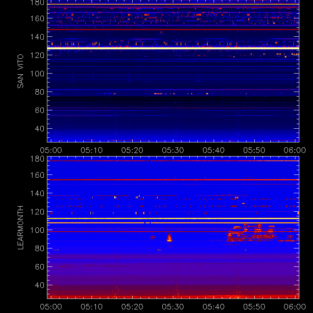The width and height of the screenshot is (313, 313).
Task: Click the LEARMONTH axis title
Action: pos(20,228)
